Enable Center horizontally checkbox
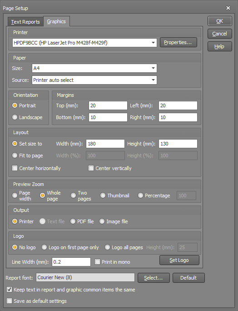238x311 pixels. click(x=15, y=168)
